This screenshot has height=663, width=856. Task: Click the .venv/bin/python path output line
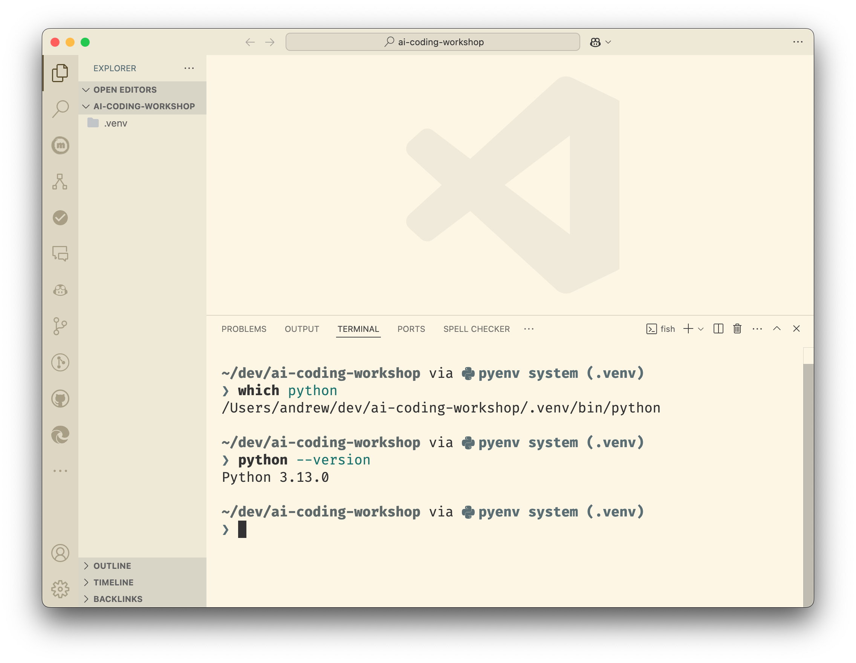pyautogui.click(x=441, y=408)
